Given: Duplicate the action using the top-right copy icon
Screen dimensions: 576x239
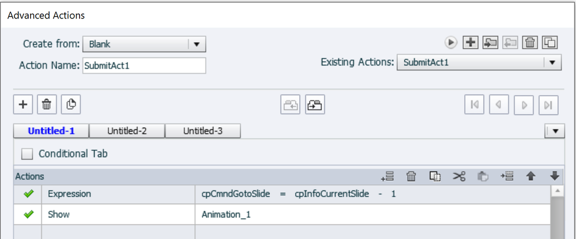Looking at the screenshot, I should [x=551, y=42].
